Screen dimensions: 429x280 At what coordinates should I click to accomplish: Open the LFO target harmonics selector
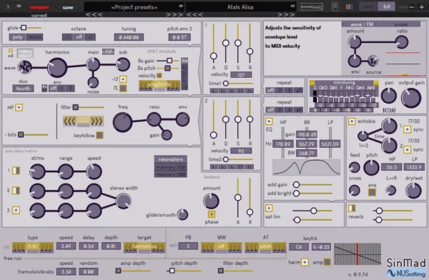point(144,247)
